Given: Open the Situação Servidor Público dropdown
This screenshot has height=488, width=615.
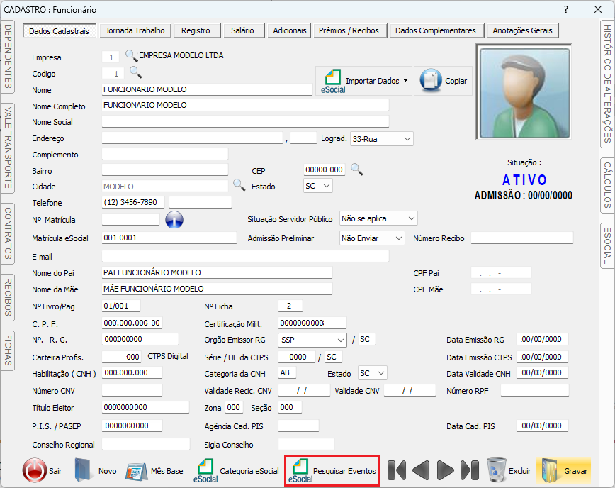Looking at the screenshot, I should pyautogui.click(x=412, y=218).
